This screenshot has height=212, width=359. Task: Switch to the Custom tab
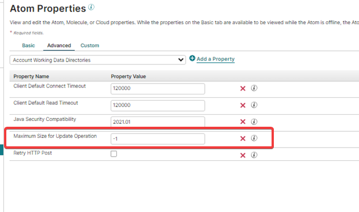[x=90, y=46]
